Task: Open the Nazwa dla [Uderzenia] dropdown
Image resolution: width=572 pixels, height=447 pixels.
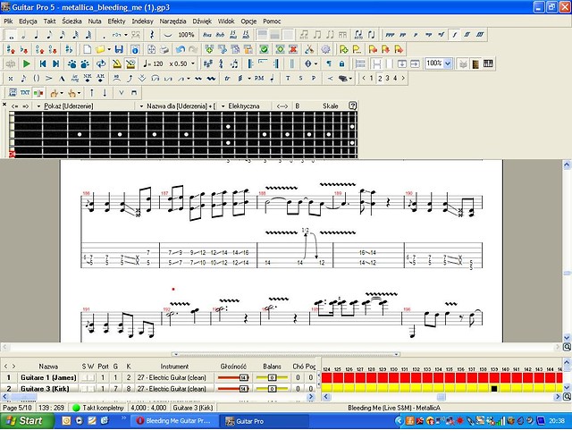Action: pos(141,106)
